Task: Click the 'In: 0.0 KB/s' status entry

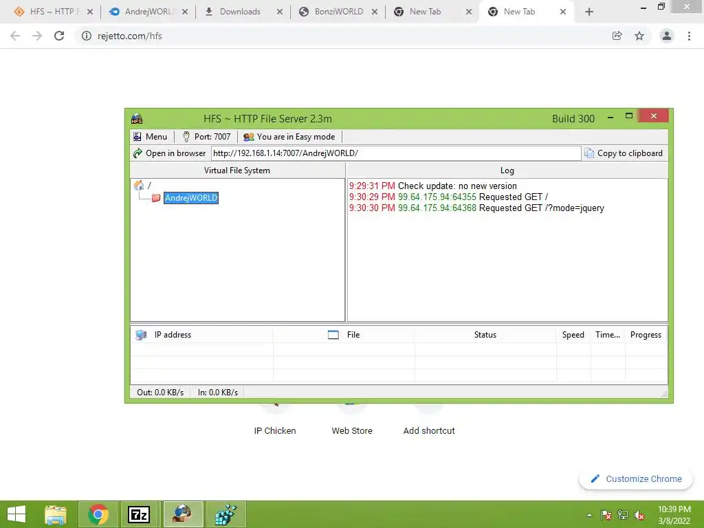Action: click(x=218, y=392)
